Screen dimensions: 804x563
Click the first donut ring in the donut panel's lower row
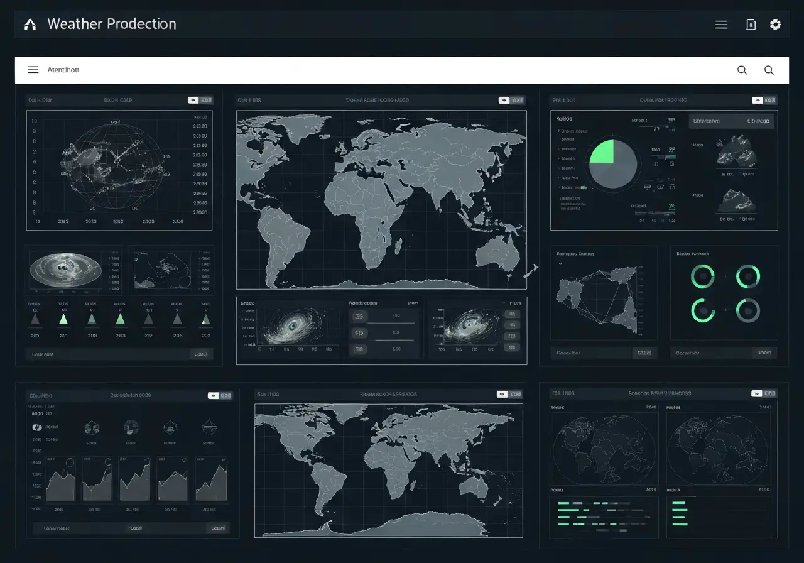703,310
